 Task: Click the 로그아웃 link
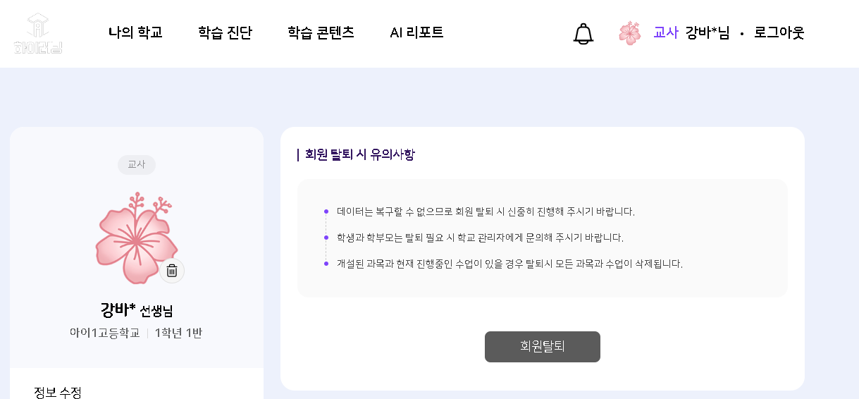779,32
